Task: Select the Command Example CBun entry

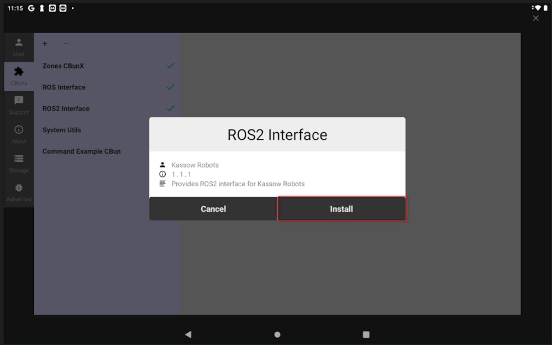Action: tap(107, 151)
